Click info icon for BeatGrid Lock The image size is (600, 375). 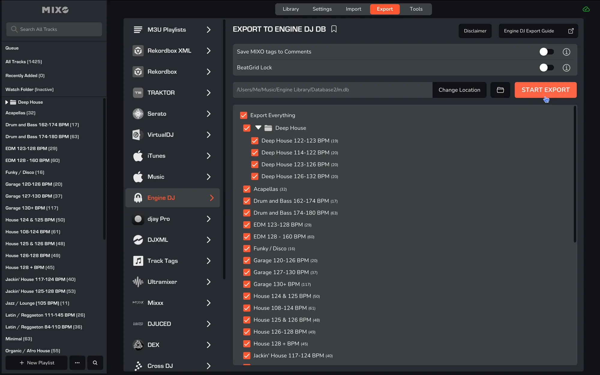click(x=566, y=68)
